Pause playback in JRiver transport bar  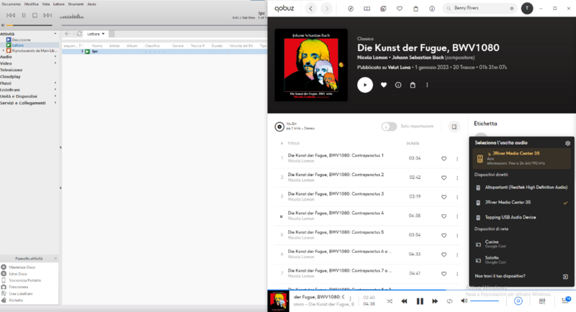pos(24,15)
